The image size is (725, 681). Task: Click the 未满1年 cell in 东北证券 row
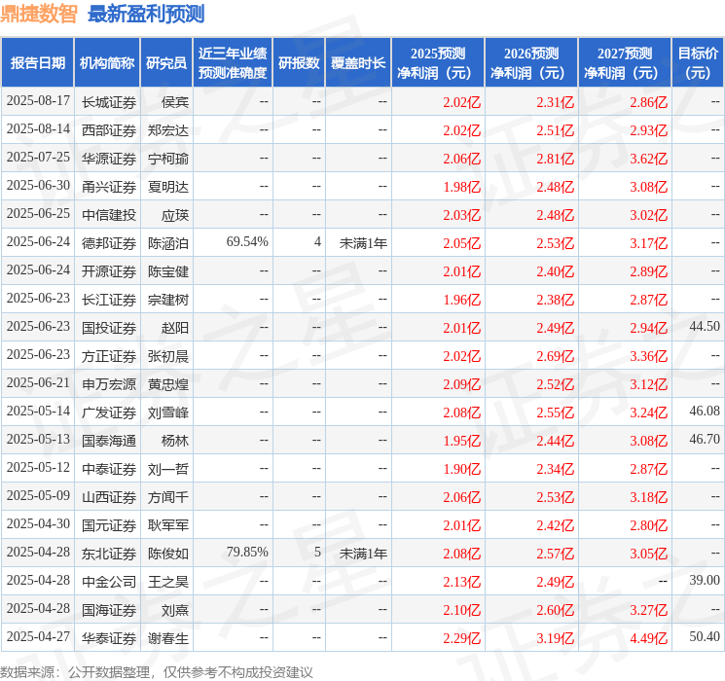pos(363,554)
